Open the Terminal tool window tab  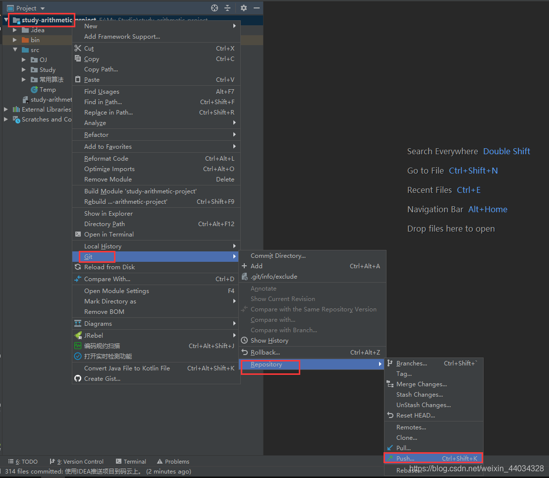point(131,462)
